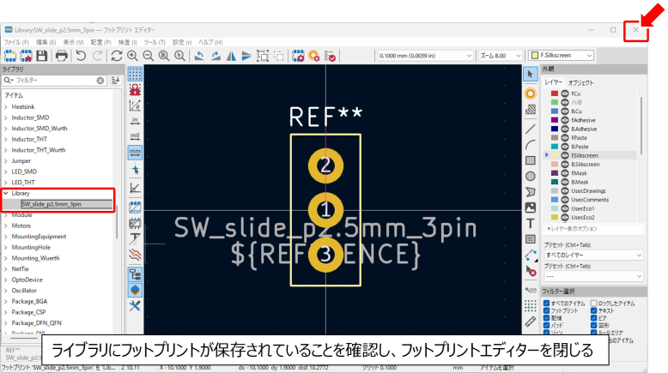Click the zoom in magnifier icon
This screenshot has width=668, height=373.
tap(133, 56)
